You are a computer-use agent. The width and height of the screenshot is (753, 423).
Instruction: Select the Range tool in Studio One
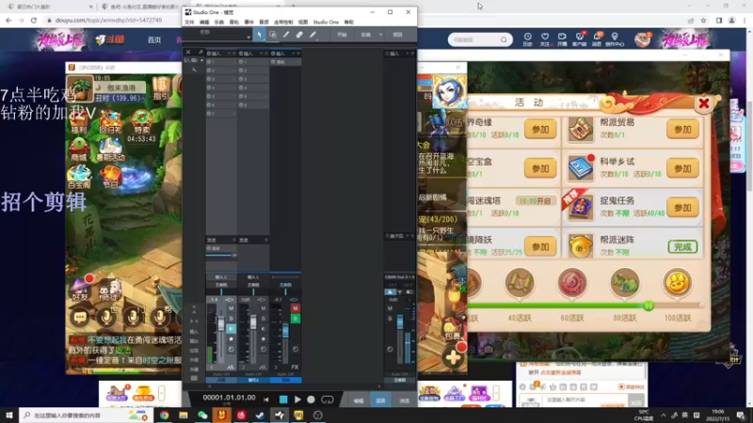pyautogui.click(x=272, y=35)
